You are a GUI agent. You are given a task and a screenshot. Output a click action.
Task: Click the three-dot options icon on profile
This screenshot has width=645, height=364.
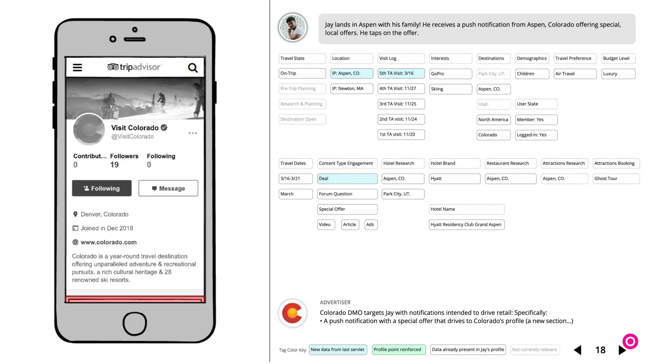[x=193, y=133]
